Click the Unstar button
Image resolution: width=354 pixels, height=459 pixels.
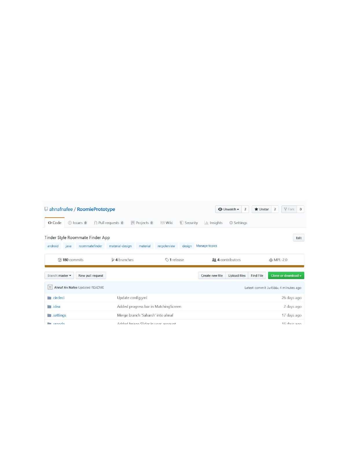click(262, 209)
